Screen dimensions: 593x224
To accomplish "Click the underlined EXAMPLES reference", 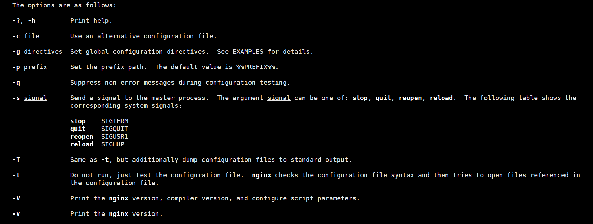I will (x=248, y=52).
